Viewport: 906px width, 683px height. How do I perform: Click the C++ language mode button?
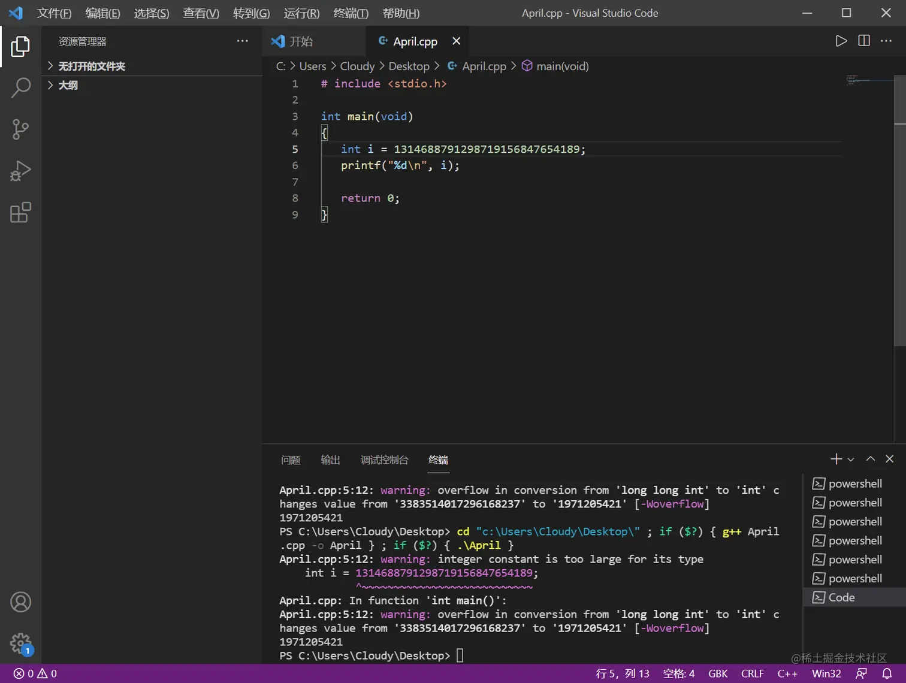(787, 673)
